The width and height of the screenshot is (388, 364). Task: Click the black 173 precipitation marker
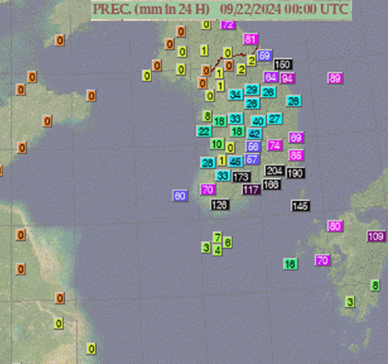(x=241, y=177)
